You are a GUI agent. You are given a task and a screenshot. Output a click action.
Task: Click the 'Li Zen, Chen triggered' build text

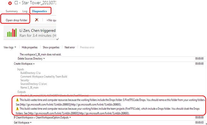38,31
